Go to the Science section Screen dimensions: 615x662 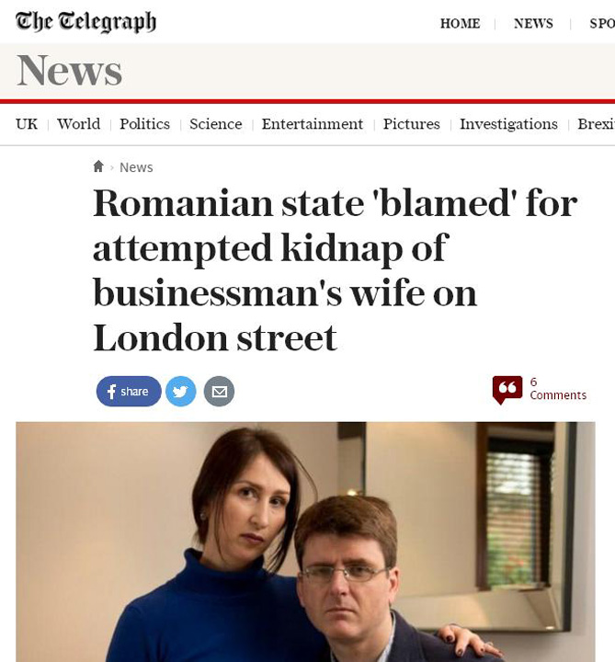click(216, 124)
